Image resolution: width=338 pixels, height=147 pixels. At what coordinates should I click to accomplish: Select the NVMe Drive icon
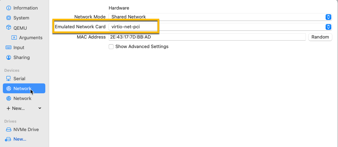(x=8, y=130)
